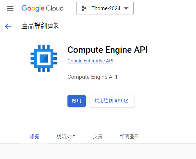Viewport: 196px width, 159px height.
Task: Click the 試用這個 API button
Action: [x=112, y=101]
